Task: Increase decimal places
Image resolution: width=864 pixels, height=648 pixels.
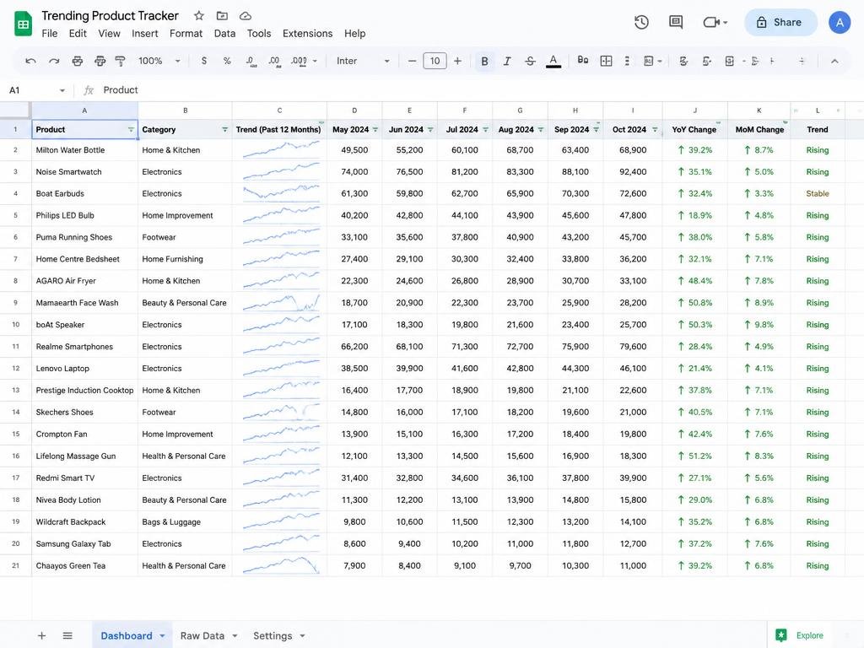Action: (274, 61)
